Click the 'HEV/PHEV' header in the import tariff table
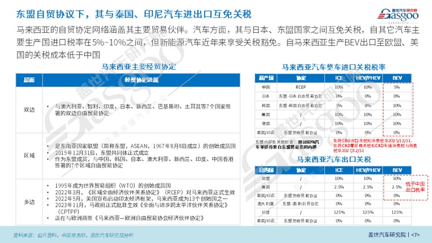The height and width of the screenshot is (243, 432). 368,78
